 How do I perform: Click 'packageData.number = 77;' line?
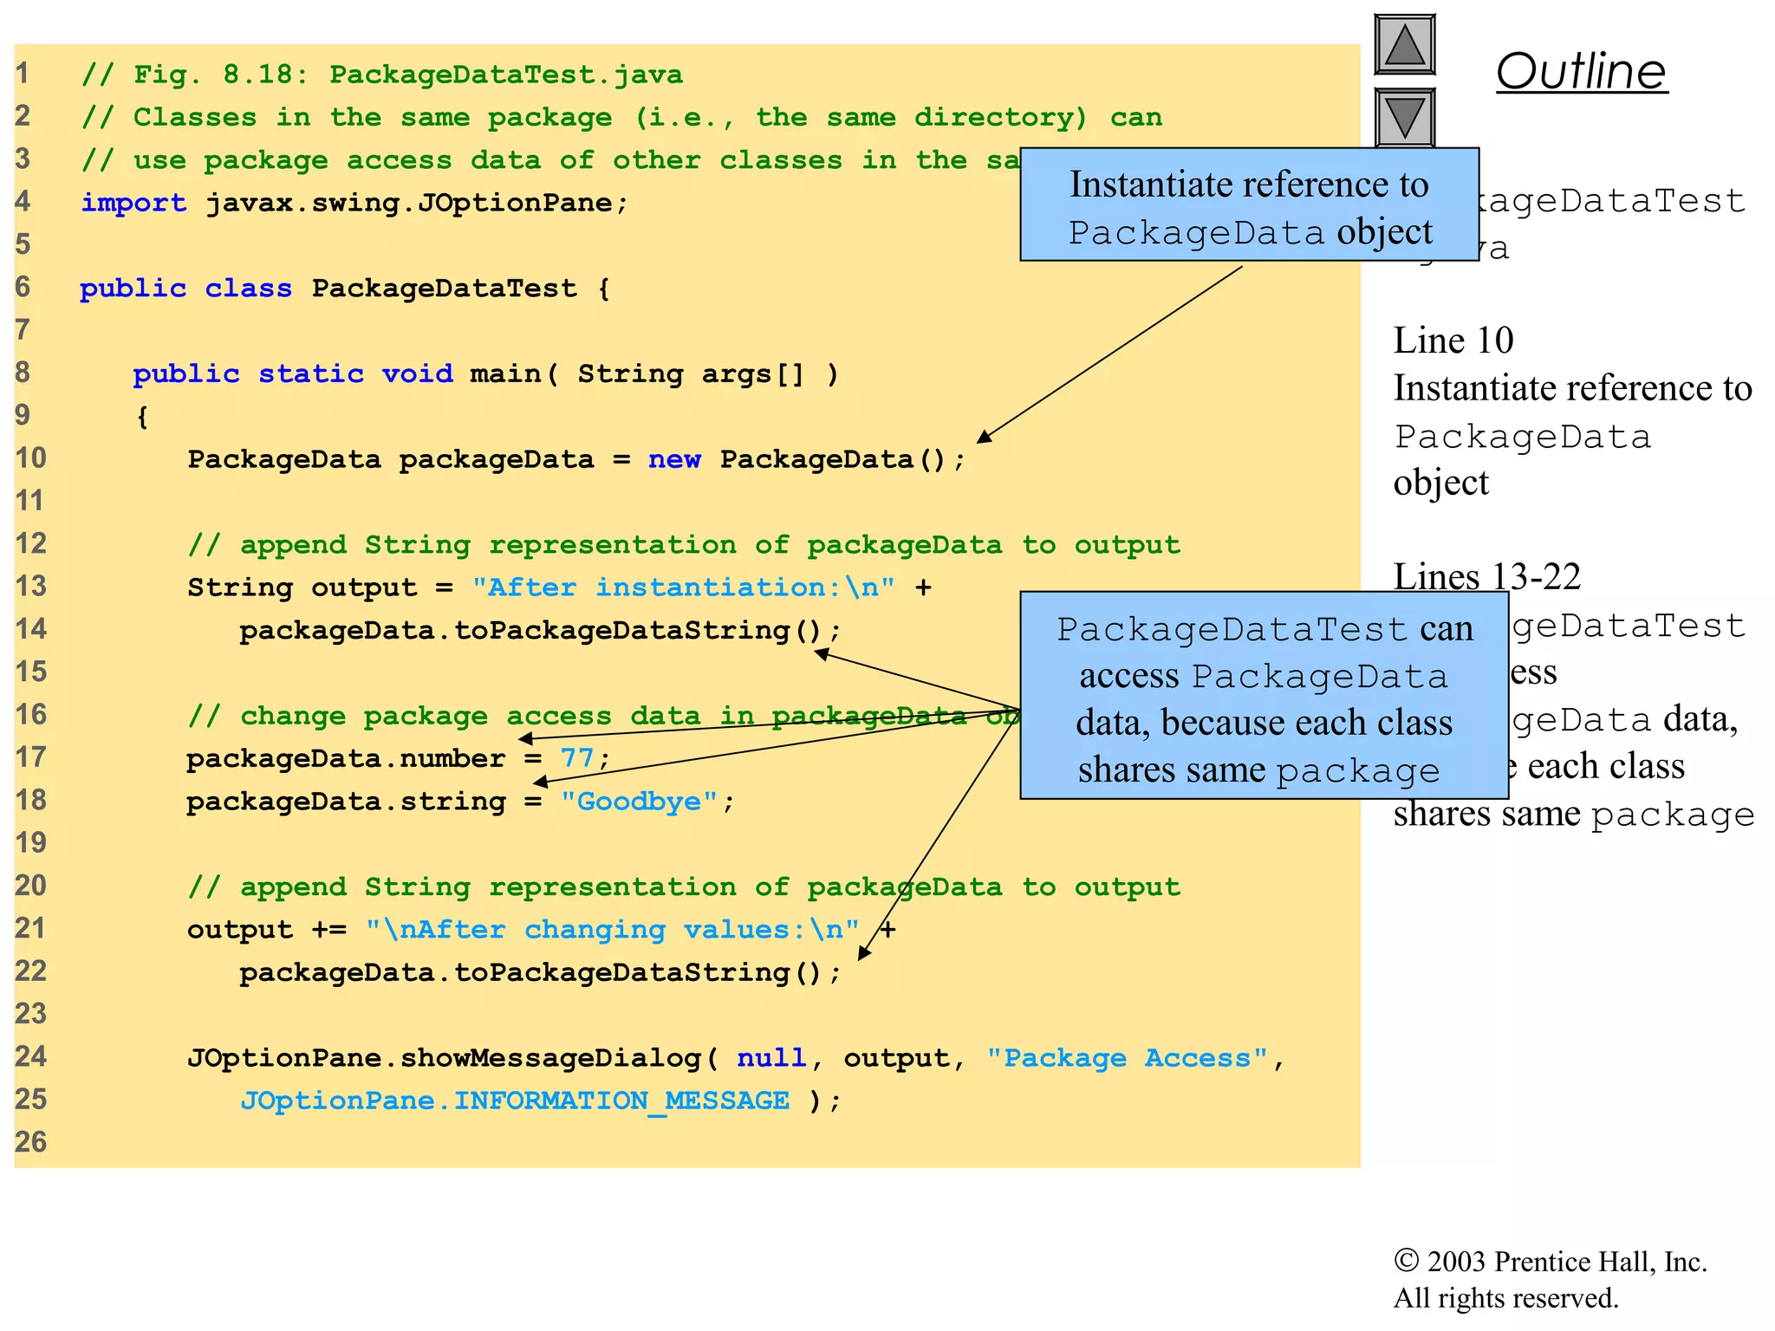click(x=399, y=758)
